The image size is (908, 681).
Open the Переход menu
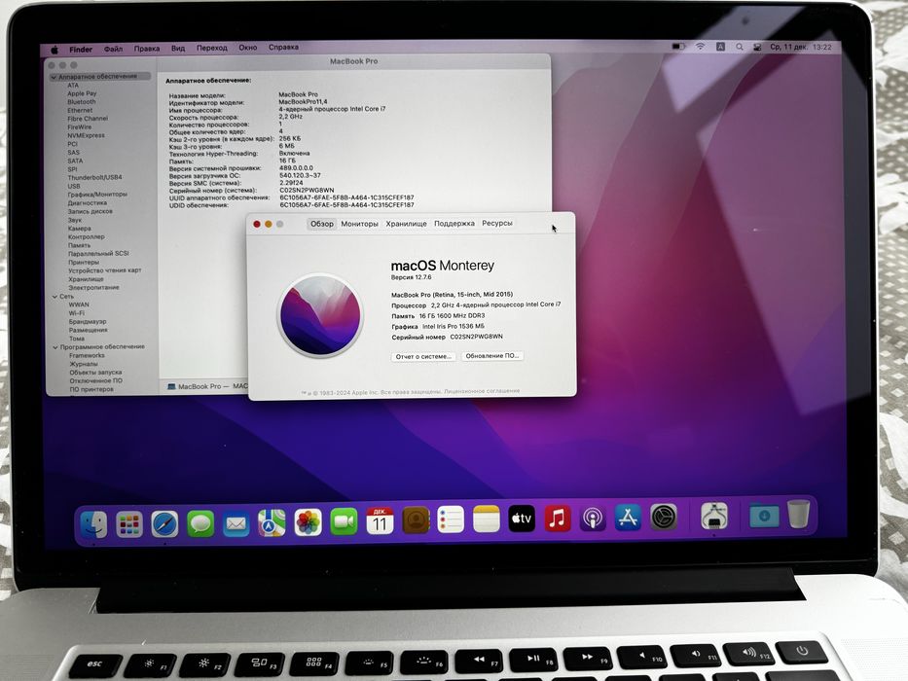coord(211,48)
